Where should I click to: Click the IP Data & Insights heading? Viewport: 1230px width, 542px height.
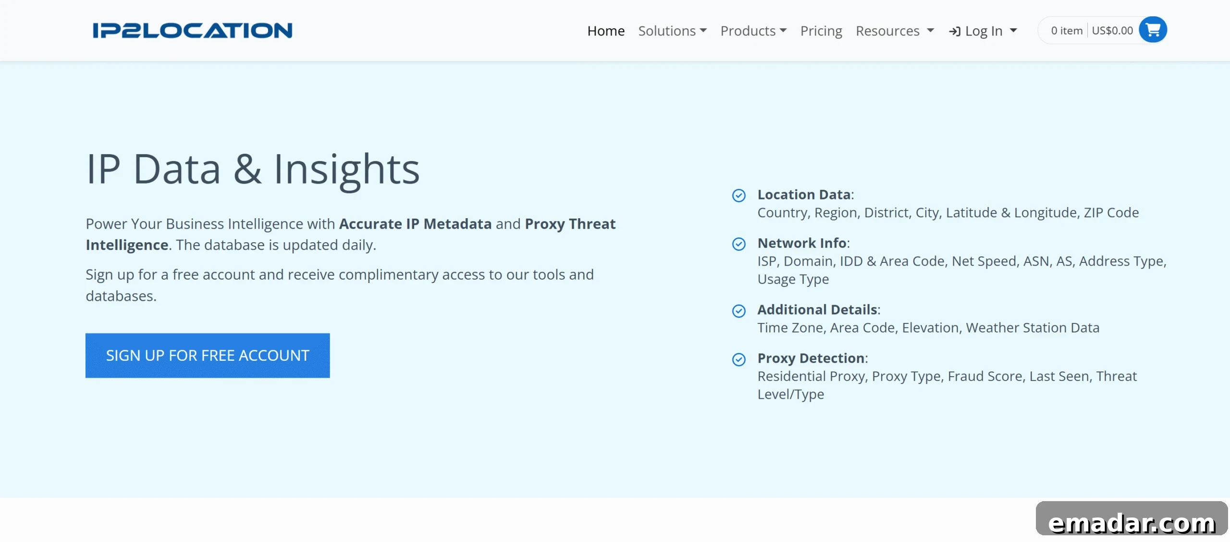pos(253,169)
